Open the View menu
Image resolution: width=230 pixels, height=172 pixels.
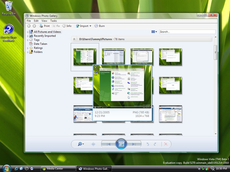point(44,21)
